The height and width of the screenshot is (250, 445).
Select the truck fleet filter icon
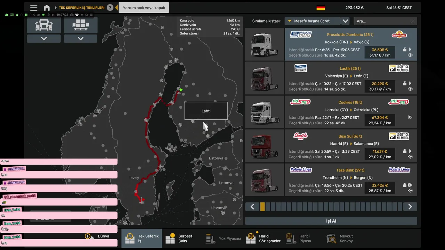[x=44, y=25]
